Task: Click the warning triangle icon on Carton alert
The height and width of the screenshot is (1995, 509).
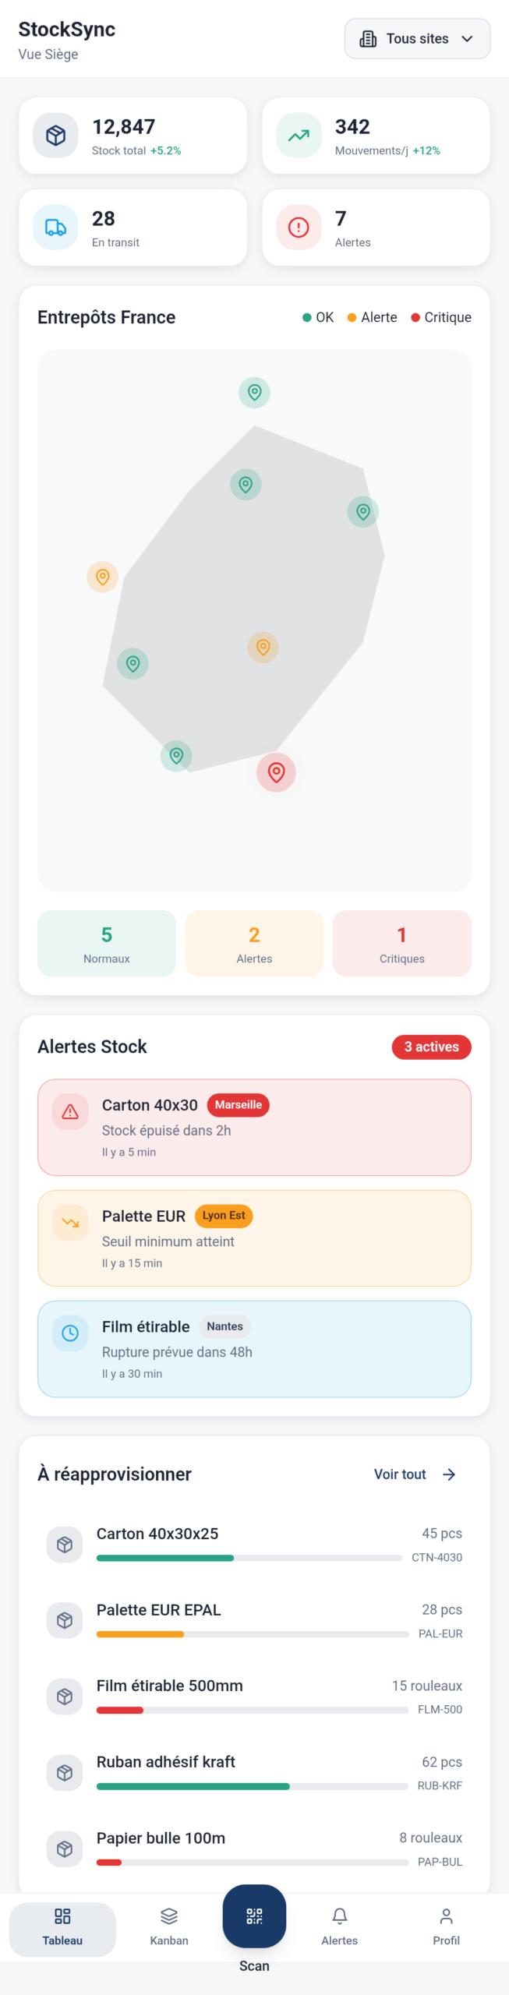Action: (x=70, y=1111)
